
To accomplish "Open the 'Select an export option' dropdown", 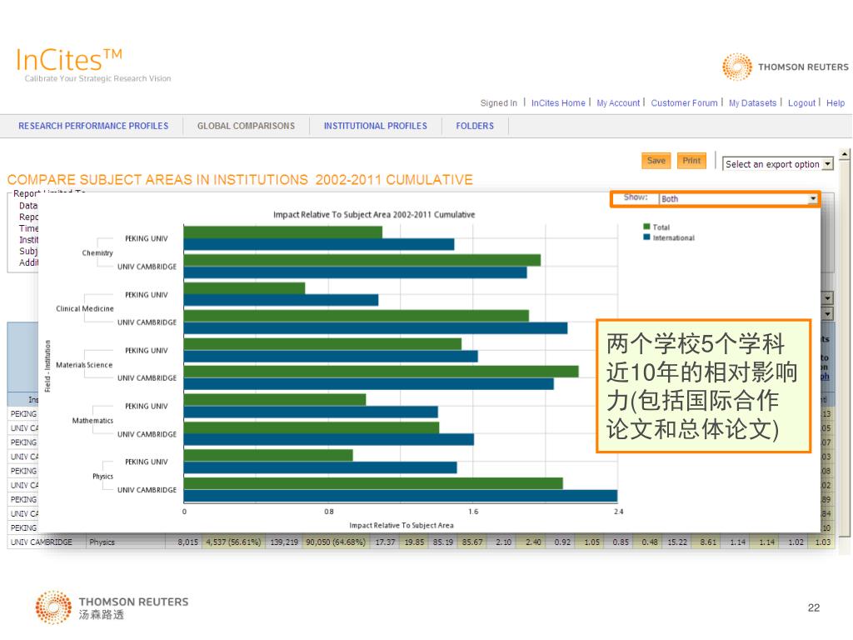I will coord(778,164).
